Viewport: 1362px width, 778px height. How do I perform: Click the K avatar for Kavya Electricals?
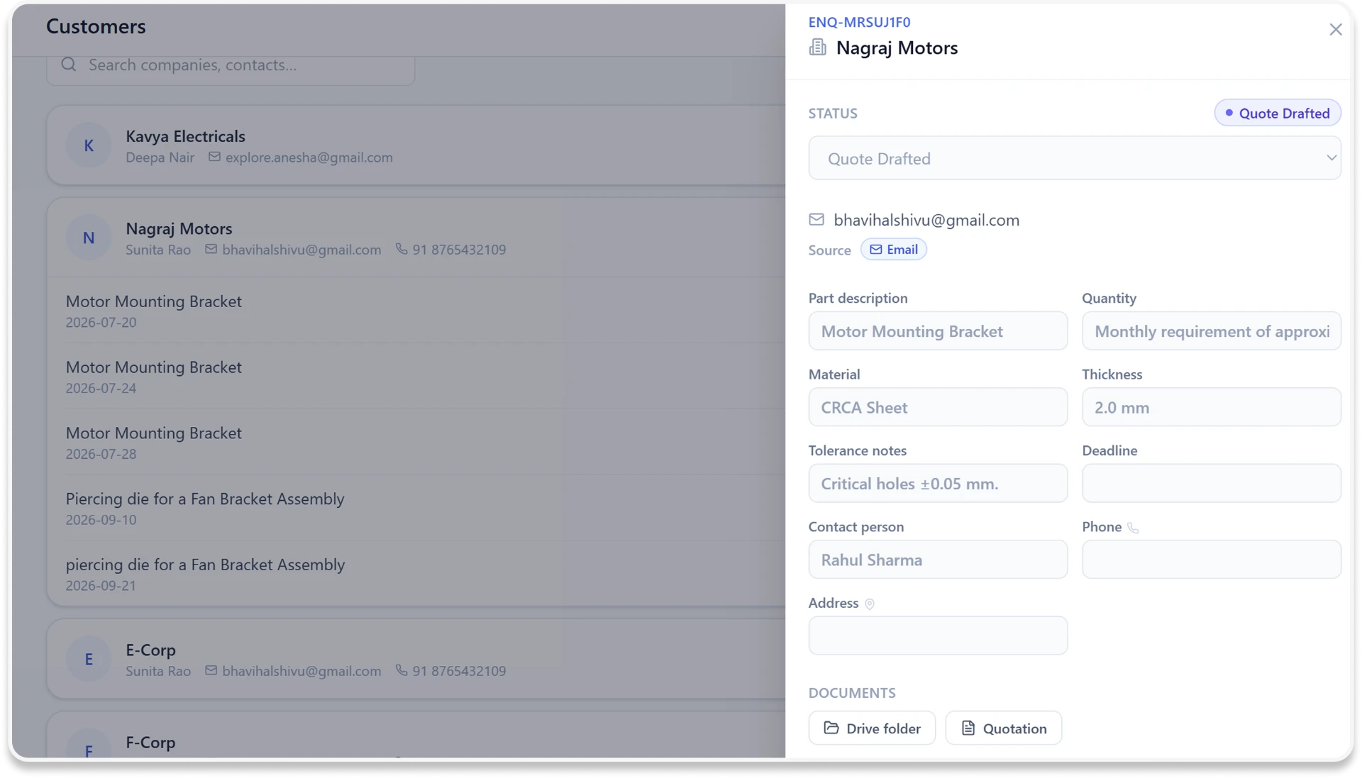(89, 145)
